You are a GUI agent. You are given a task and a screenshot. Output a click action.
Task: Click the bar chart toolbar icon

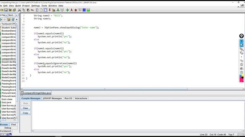[x=54, y=10]
